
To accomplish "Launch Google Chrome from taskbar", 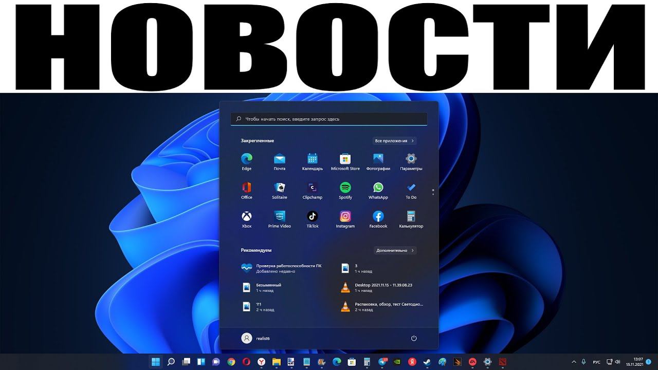I will [231, 362].
